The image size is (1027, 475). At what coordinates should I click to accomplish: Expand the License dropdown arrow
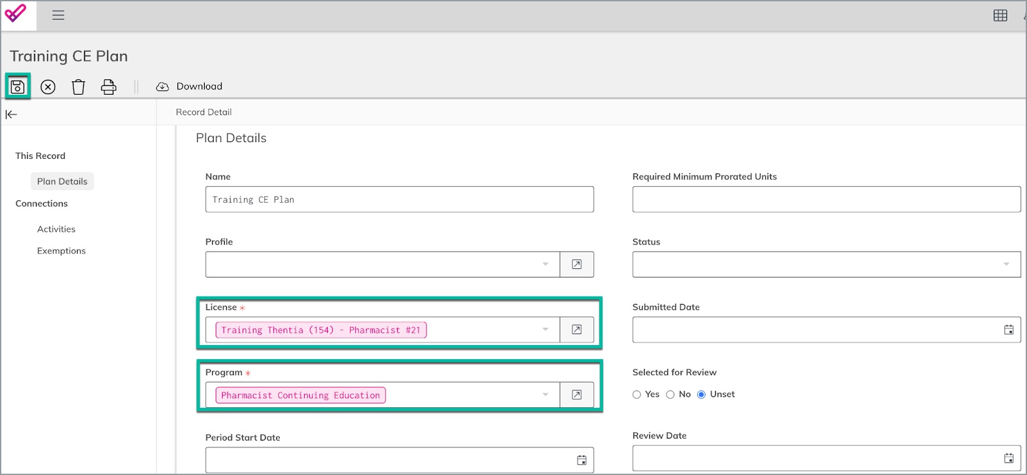(x=546, y=330)
